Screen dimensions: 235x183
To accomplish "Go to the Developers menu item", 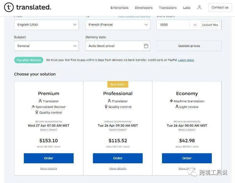I will point(144,8).
